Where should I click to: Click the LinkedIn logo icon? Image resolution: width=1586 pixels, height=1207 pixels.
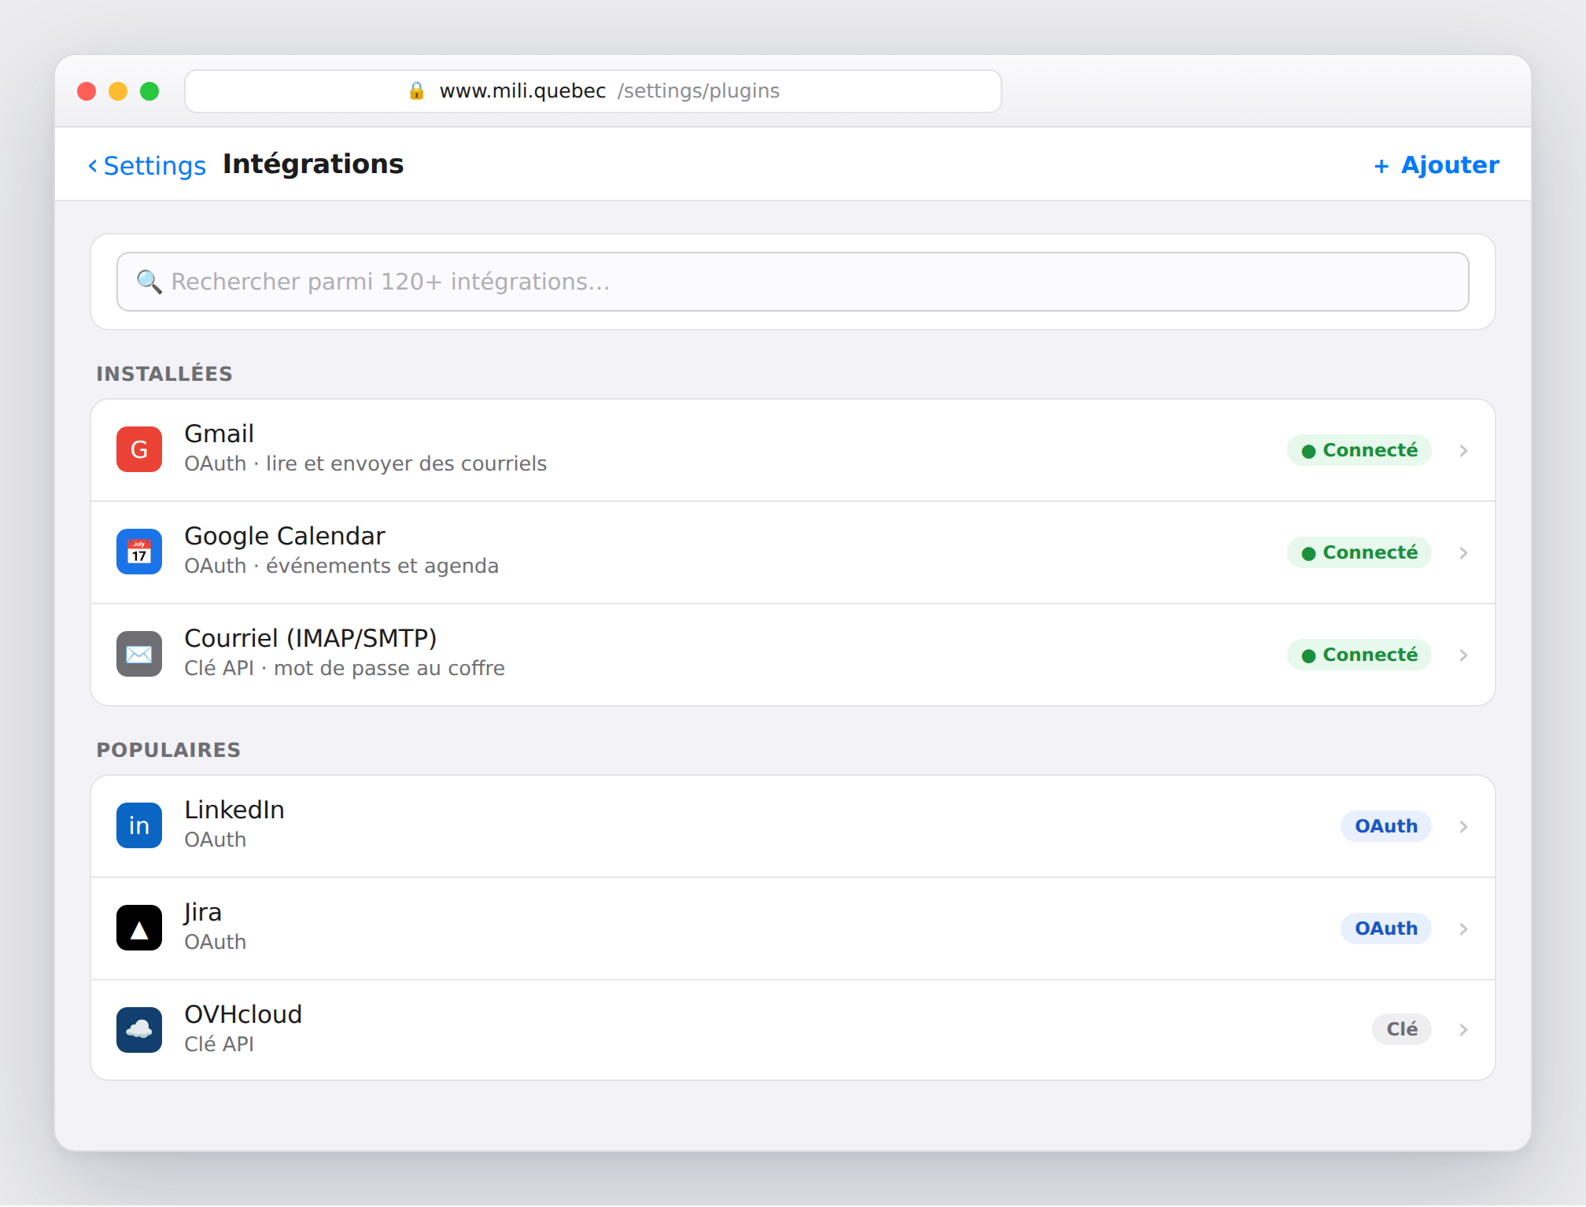tap(139, 825)
